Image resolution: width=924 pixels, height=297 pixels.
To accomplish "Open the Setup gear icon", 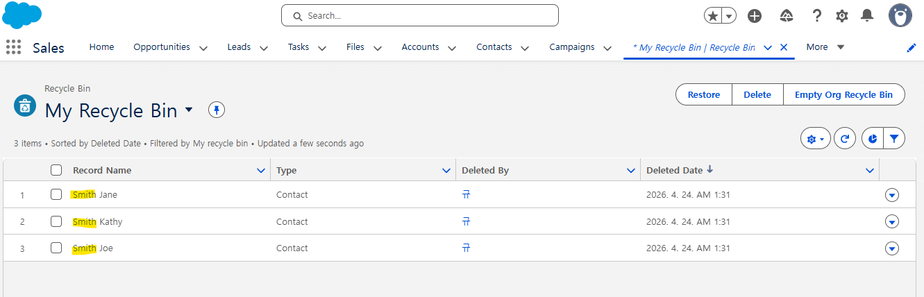I will pos(841,16).
